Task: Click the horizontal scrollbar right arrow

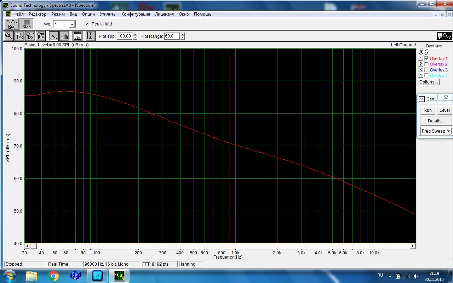Action: [413, 246]
